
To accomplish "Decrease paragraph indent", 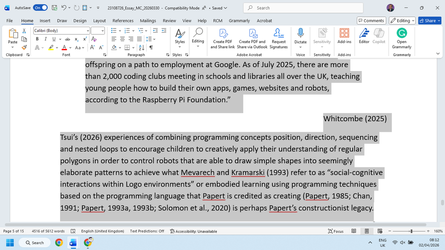I will 155,31.
